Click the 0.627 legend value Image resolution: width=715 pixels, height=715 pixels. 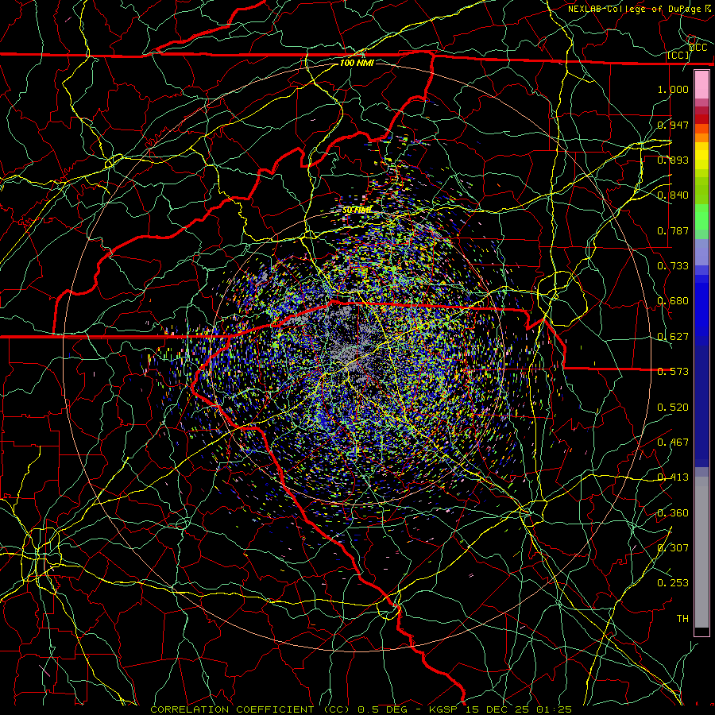[x=673, y=337]
